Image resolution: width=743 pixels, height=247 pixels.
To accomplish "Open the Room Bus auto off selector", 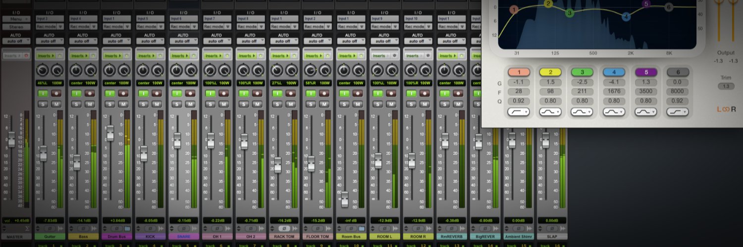I will pyautogui.click(x=352, y=41).
